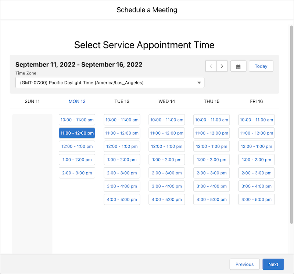Image resolution: width=294 pixels, height=274 pixels.
Task: Click the previous week arrow
Action: 211,66
